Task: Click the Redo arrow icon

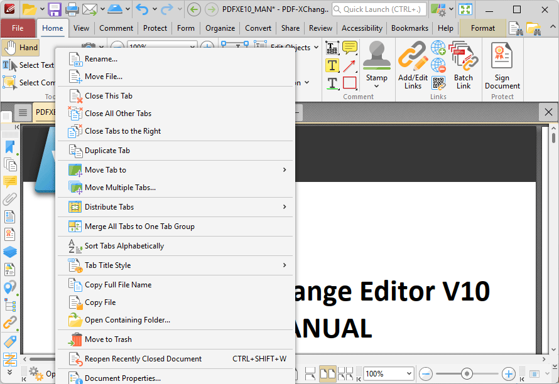Action: coord(167,9)
